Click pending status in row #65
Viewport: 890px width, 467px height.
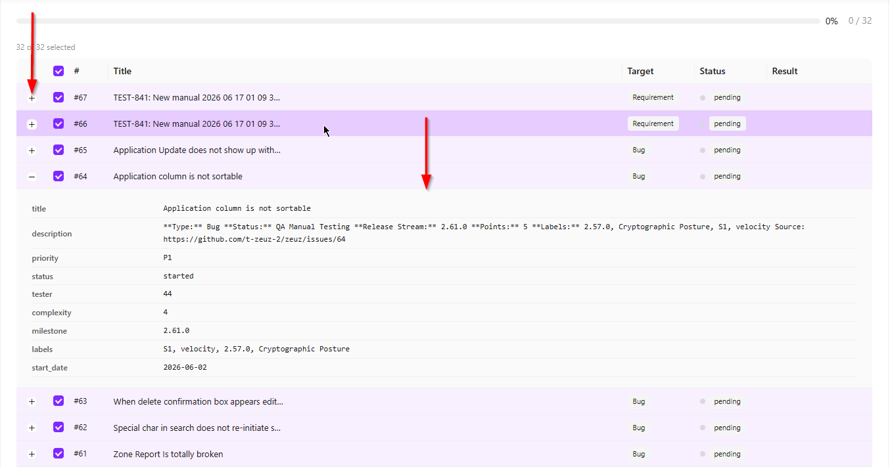click(x=727, y=150)
